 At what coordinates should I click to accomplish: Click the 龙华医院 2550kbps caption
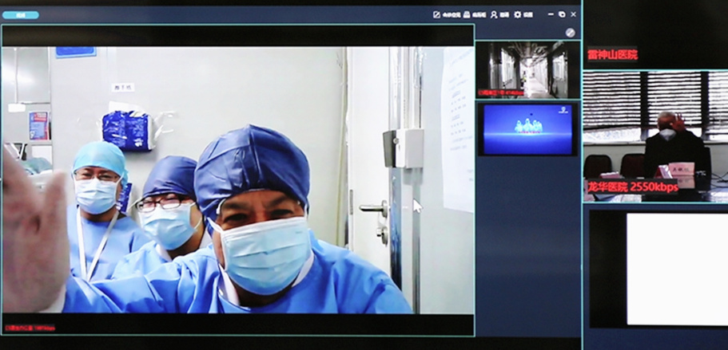pos(632,187)
